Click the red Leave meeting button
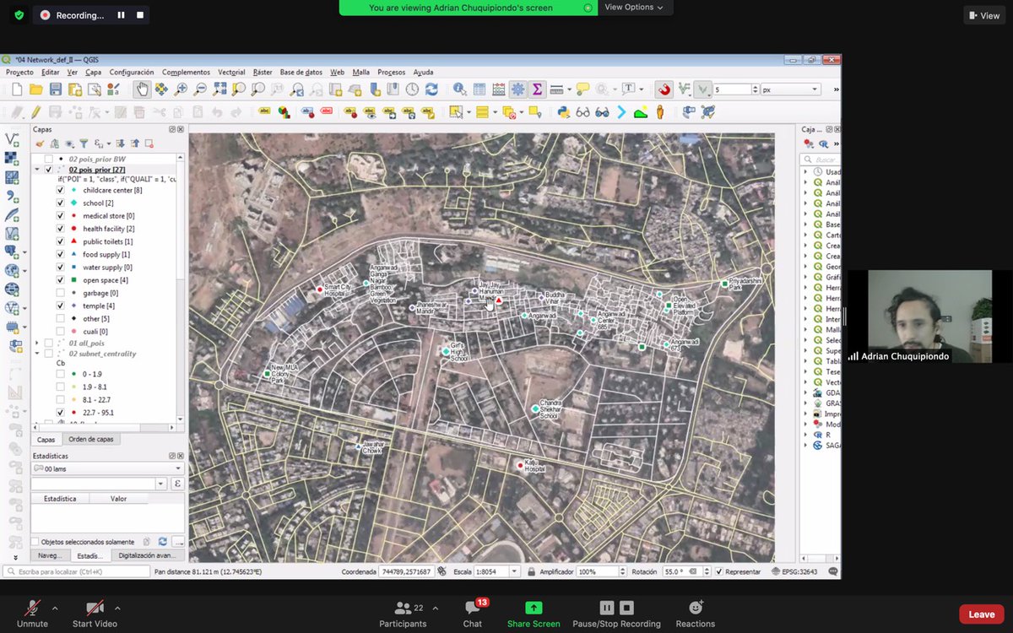The image size is (1013, 633). pos(981,614)
